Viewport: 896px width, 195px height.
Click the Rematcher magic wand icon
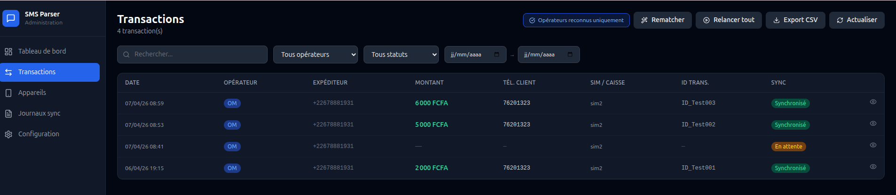coord(644,20)
